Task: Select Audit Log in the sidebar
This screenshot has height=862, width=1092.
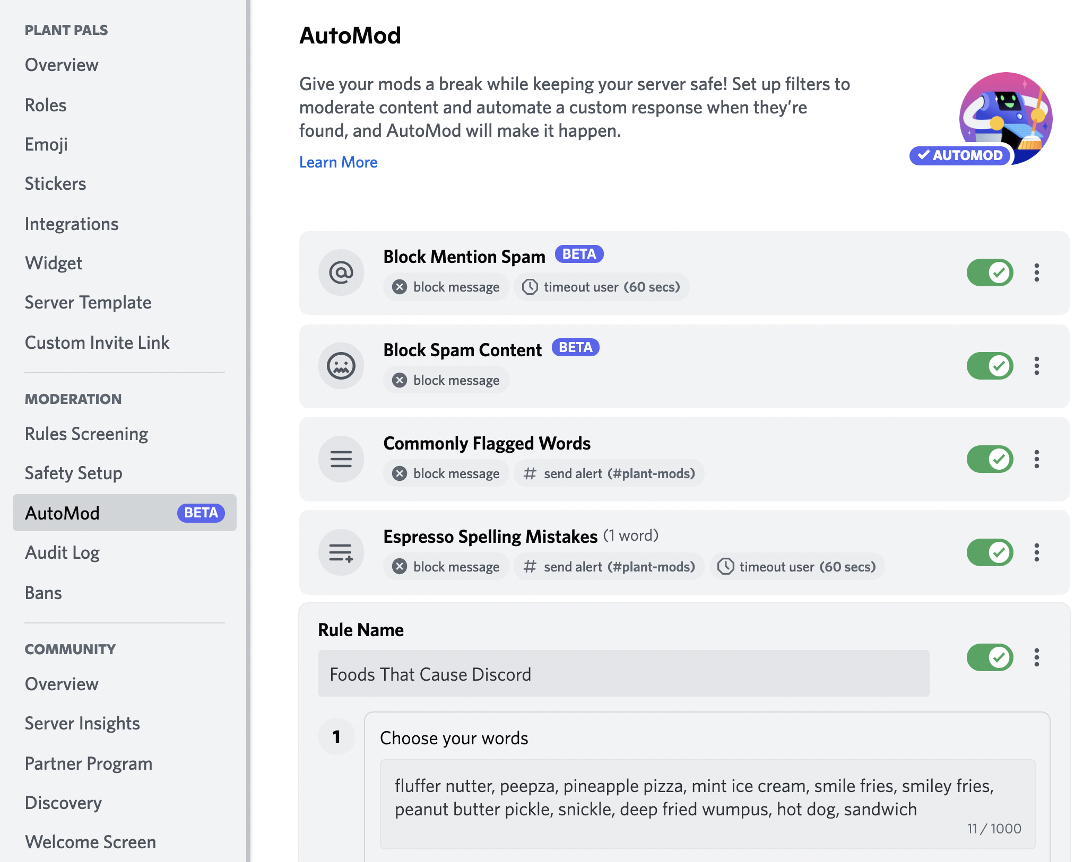Action: click(62, 552)
